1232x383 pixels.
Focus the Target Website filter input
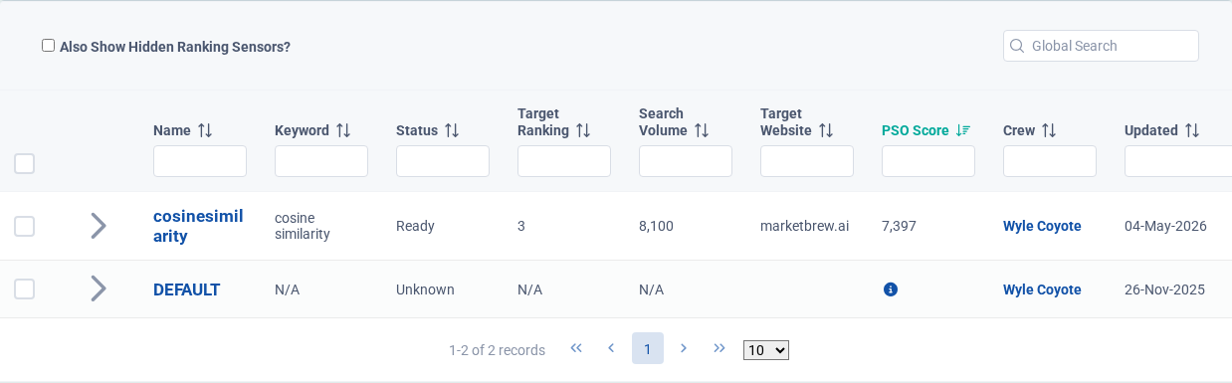(807, 161)
